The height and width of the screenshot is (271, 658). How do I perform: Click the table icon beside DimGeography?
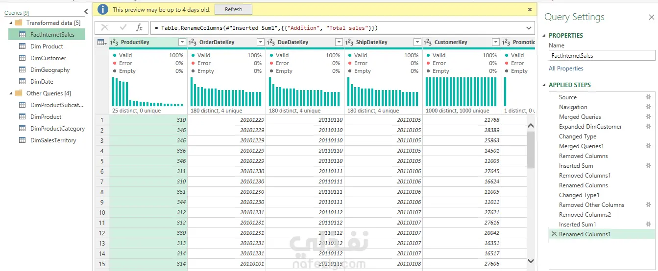click(x=22, y=70)
